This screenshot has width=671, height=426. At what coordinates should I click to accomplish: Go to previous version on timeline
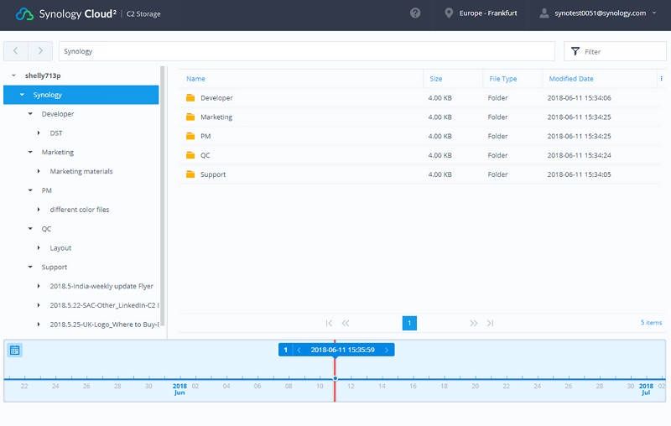point(299,350)
